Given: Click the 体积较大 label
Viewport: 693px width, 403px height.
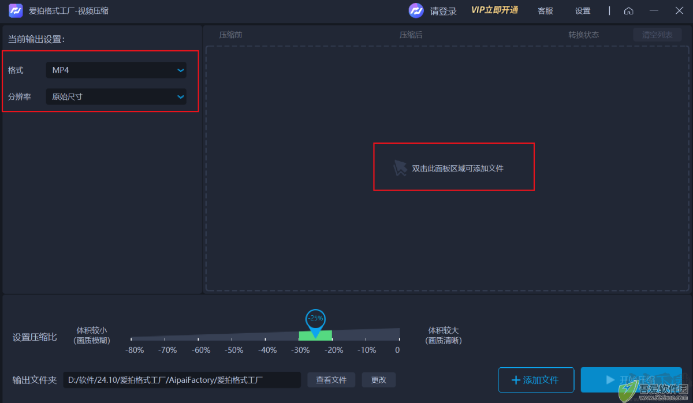Looking at the screenshot, I should pyautogui.click(x=444, y=330).
